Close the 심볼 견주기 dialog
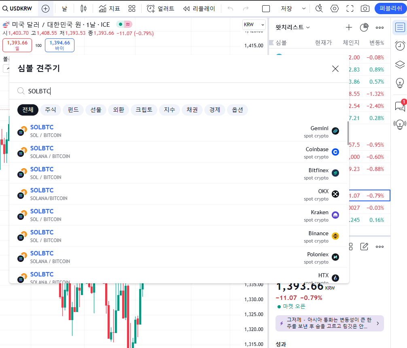The image size is (407, 348). pos(335,69)
